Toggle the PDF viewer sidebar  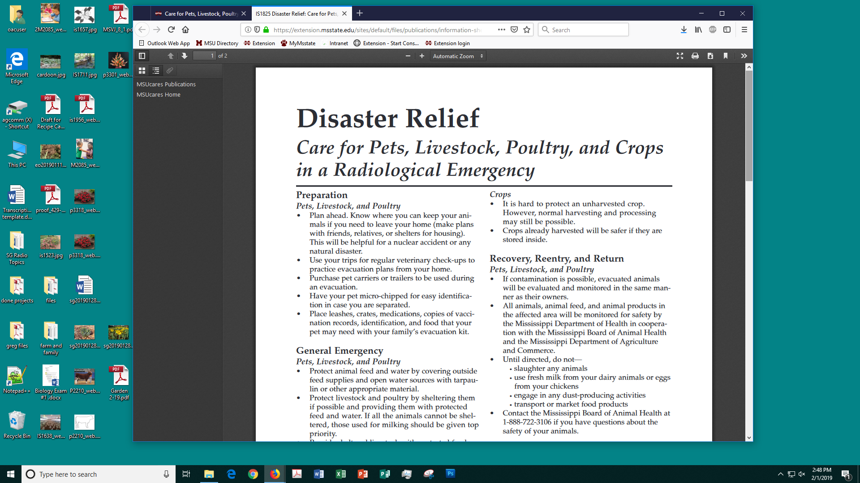pyautogui.click(x=142, y=56)
